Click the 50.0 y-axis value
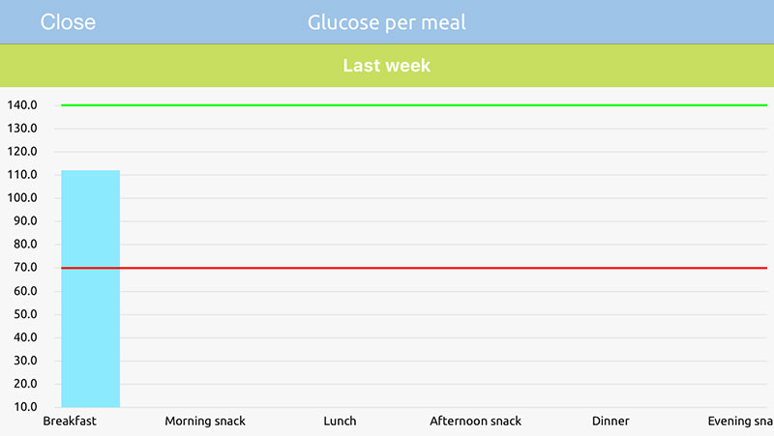This screenshot has width=774, height=436. 23,314
